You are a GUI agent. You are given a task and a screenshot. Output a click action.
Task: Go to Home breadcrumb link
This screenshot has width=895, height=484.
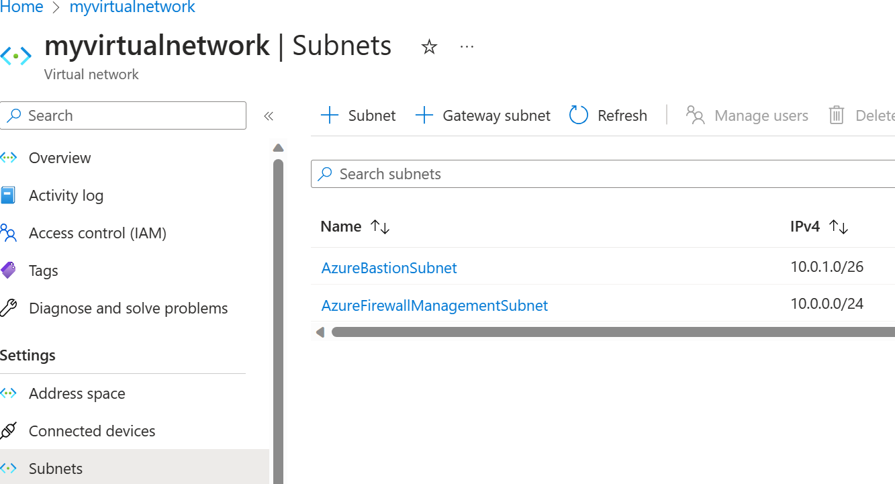[21, 7]
